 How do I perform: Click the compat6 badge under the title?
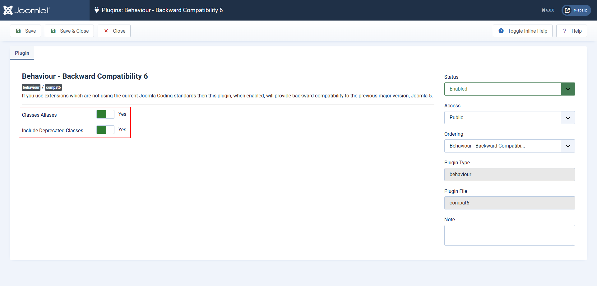pos(53,87)
